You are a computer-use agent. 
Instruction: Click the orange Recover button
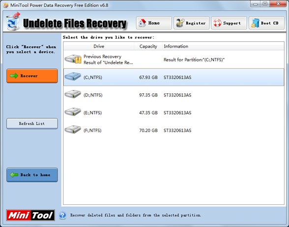tap(32, 76)
